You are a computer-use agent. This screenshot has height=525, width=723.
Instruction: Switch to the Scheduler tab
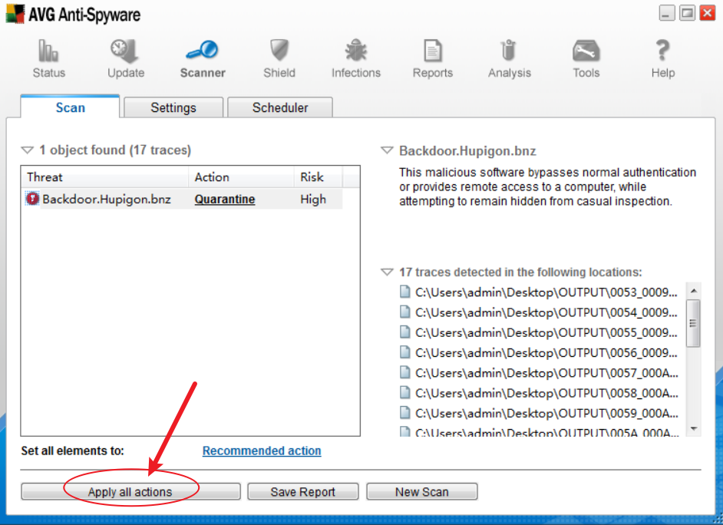tap(280, 107)
